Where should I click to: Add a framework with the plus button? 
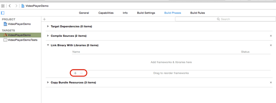tap(75, 73)
